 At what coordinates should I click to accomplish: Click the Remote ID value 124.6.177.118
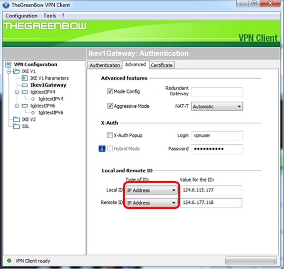[211, 202]
